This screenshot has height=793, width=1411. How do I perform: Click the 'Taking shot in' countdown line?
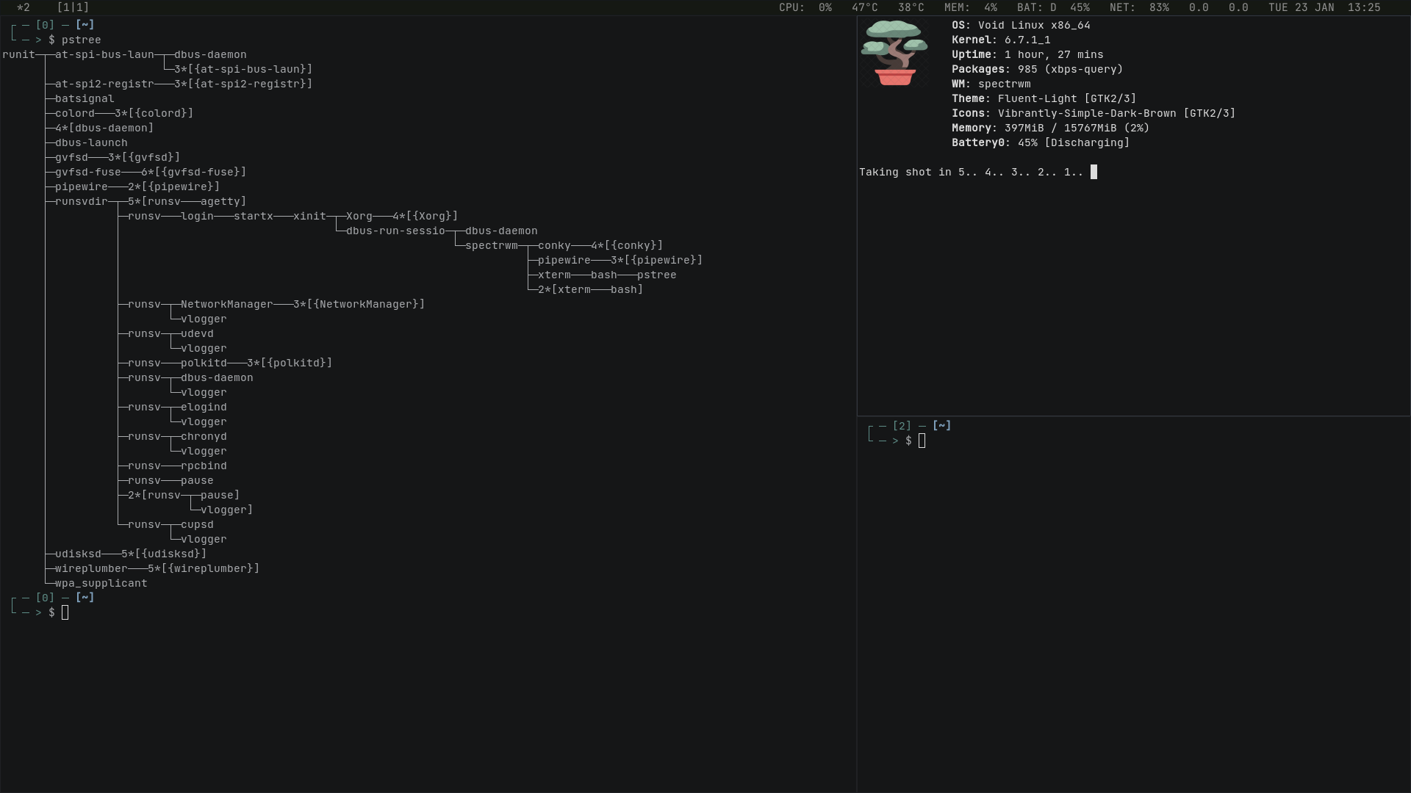pos(970,172)
